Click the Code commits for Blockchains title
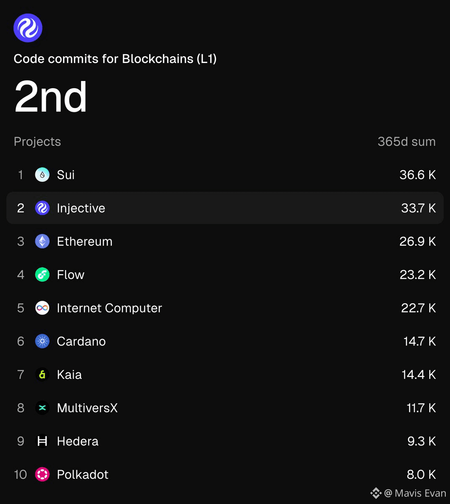Image resolution: width=450 pixels, height=504 pixels. pos(115,59)
